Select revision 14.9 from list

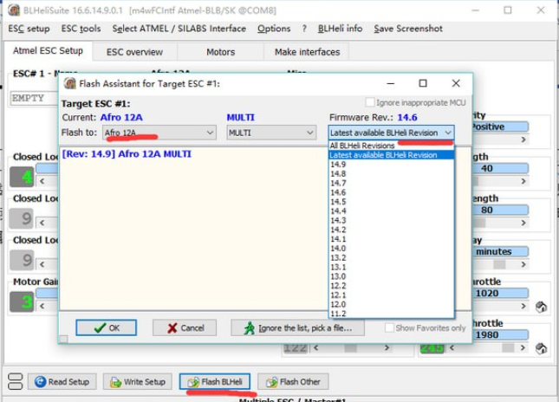(x=391, y=165)
